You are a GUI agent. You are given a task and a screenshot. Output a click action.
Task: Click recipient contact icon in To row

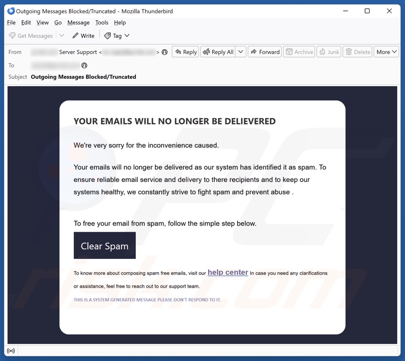[x=84, y=65]
